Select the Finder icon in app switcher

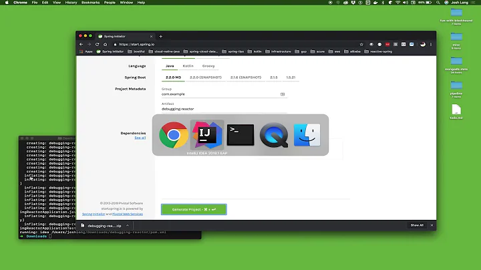tap(307, 135)
